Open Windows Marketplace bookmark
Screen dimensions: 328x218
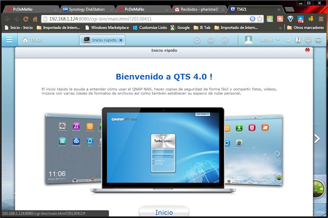(x=107, y=28)
